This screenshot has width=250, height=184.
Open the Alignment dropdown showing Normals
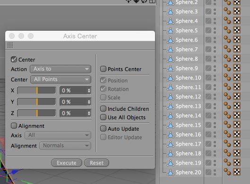click(x=65, y=146)
